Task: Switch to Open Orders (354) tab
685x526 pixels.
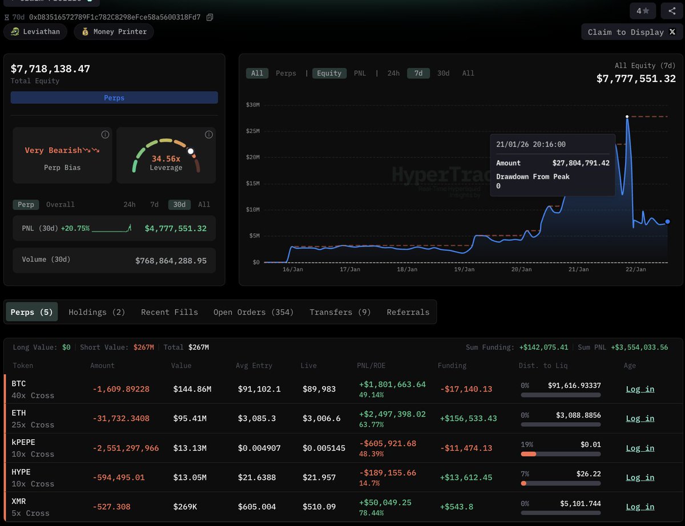Action: [x=253, y=312]
